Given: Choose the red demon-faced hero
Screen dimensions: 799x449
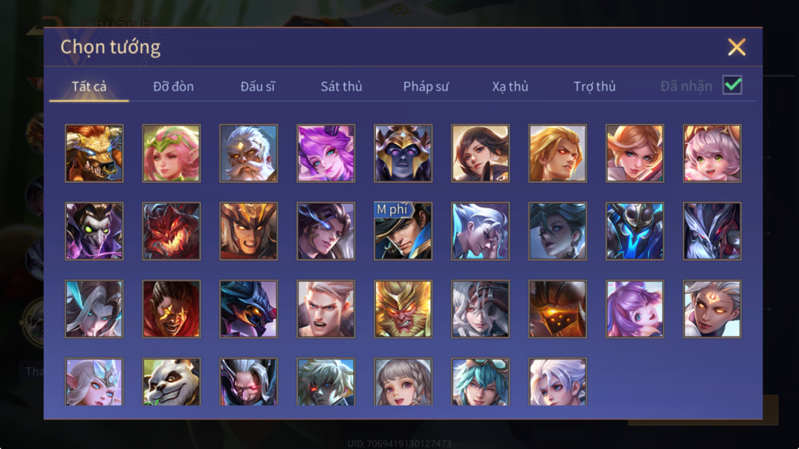Looking at the screenshot, I should pyautogui.click(x=171, y=231).
